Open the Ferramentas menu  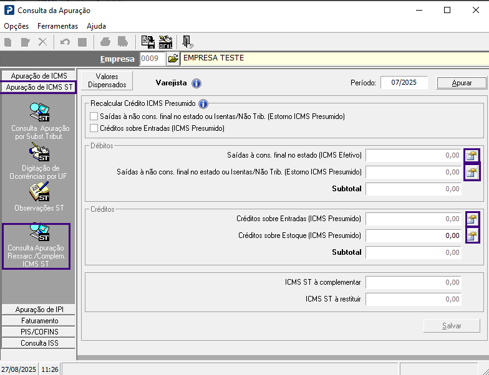click(x=57, y=26)
